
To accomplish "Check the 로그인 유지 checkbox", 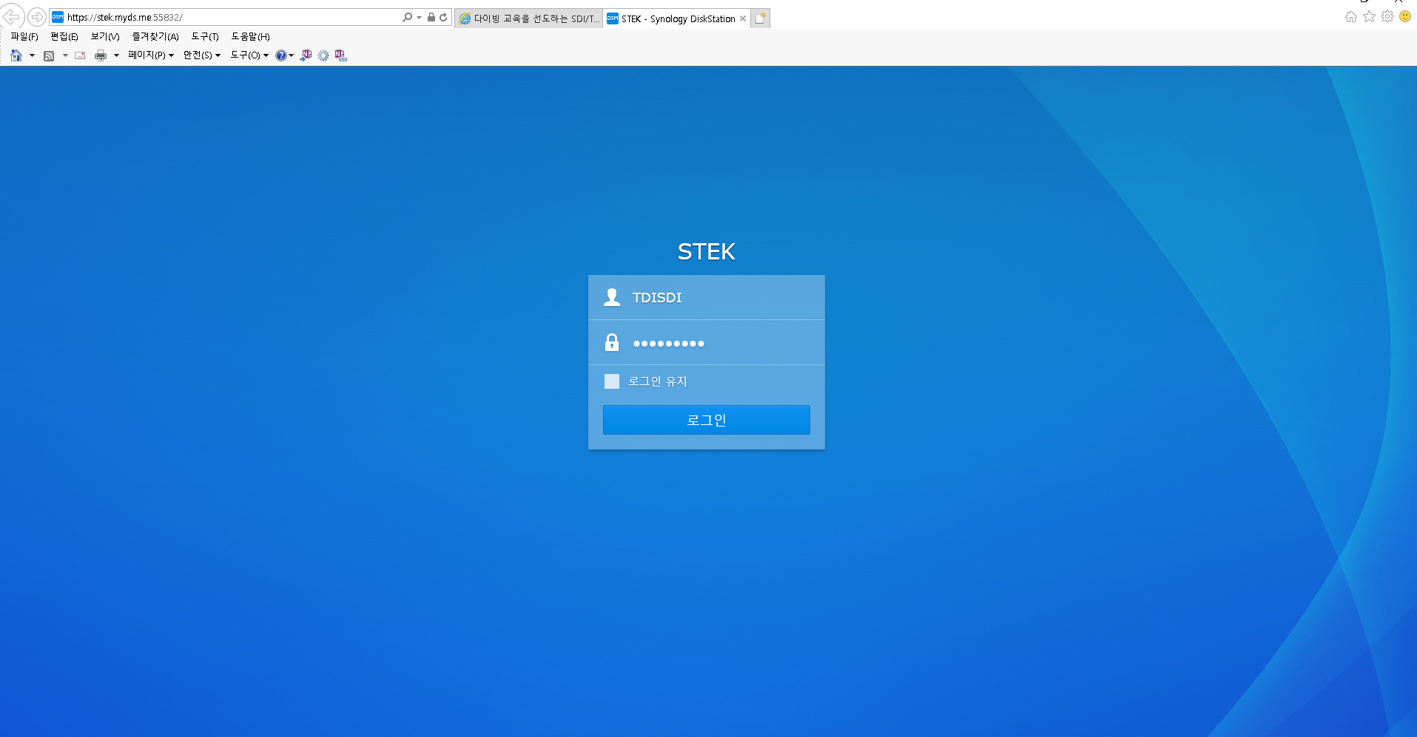I will (x=612, y=381).
